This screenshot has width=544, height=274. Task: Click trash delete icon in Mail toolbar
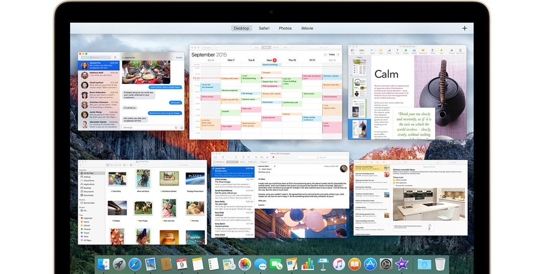pyautogui.click(x=243, y=157)
